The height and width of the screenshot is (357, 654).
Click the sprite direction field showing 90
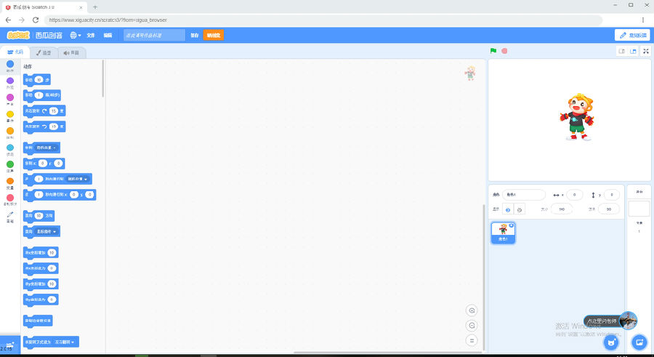[608, 209]
